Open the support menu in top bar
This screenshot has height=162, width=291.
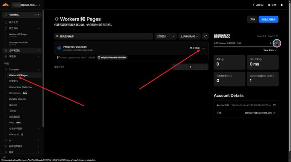click(272, 5)
